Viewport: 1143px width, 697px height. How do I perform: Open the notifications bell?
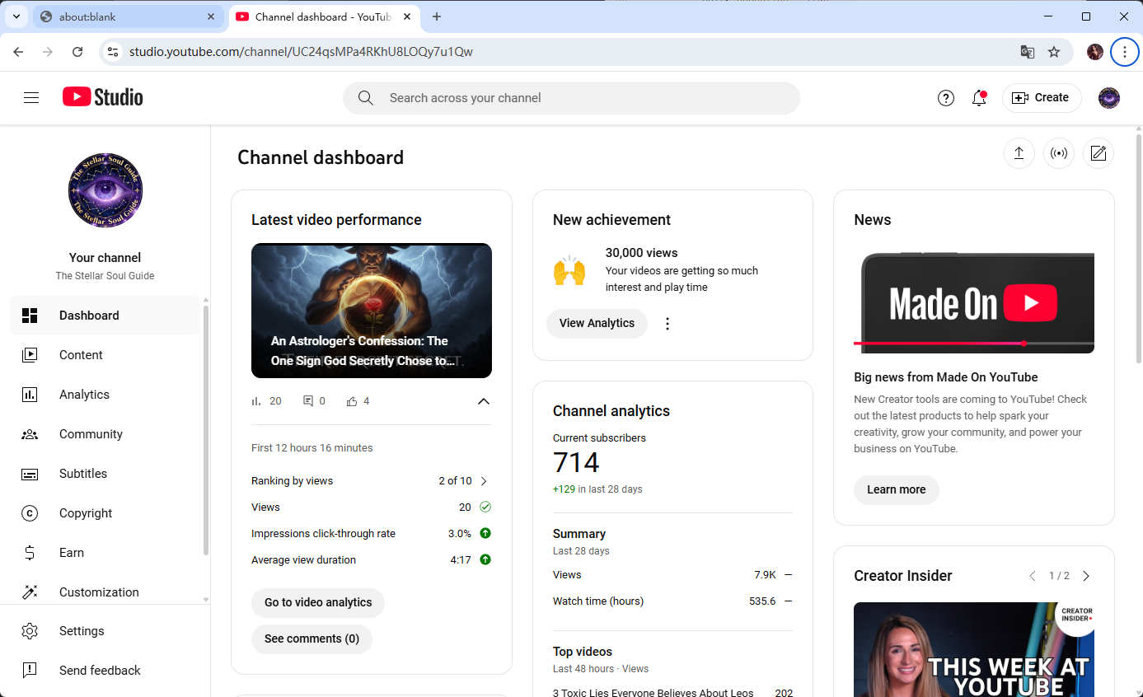[979, 98]
